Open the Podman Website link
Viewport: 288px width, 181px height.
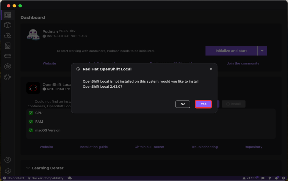click(x=49, y=63)
